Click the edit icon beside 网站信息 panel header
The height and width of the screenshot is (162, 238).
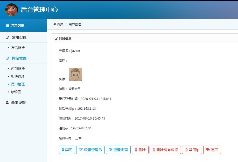(x=56, y=39)
